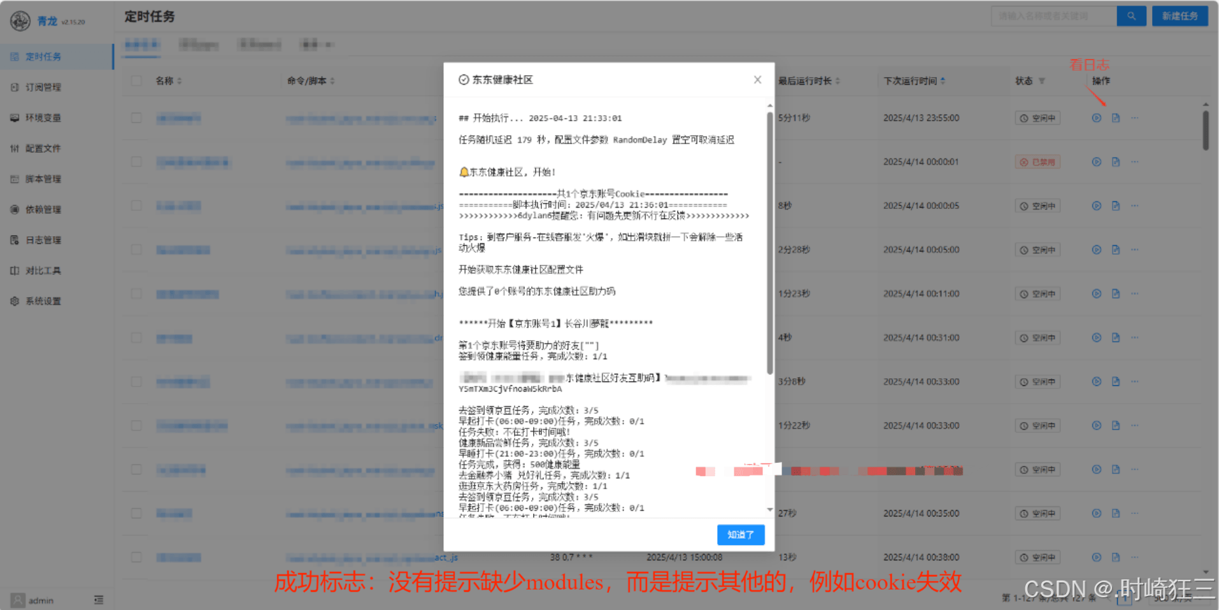Click the log dialog vertical scrollbar
The height and width of the screenshot is (610, 1219).
pos(770,244)
